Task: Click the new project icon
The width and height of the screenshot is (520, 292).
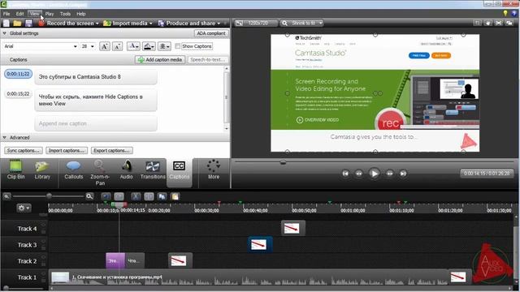Action: point(6,24)
